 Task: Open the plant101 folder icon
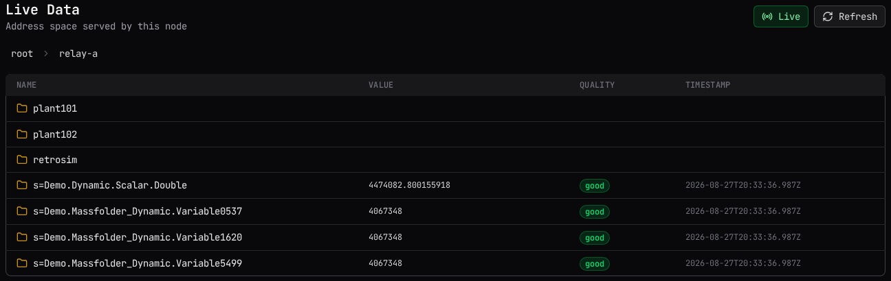[x=22, y=108]
